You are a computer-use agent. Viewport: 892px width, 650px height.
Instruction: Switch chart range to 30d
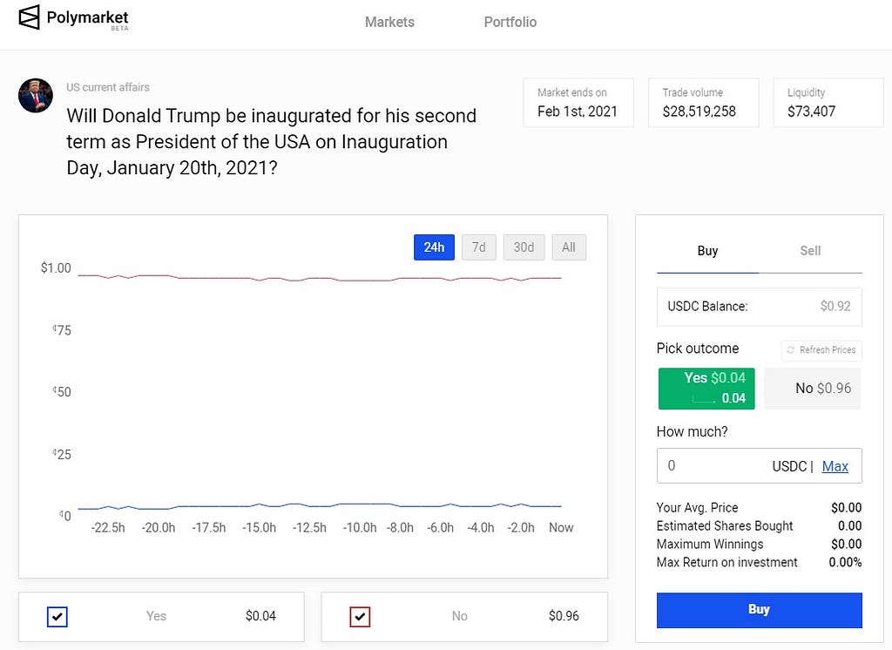524,247
